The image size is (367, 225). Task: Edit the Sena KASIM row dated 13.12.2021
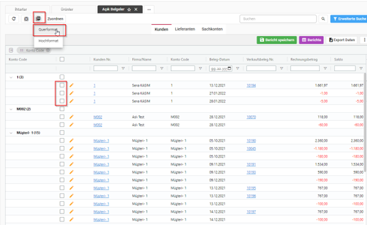[72, 85]
